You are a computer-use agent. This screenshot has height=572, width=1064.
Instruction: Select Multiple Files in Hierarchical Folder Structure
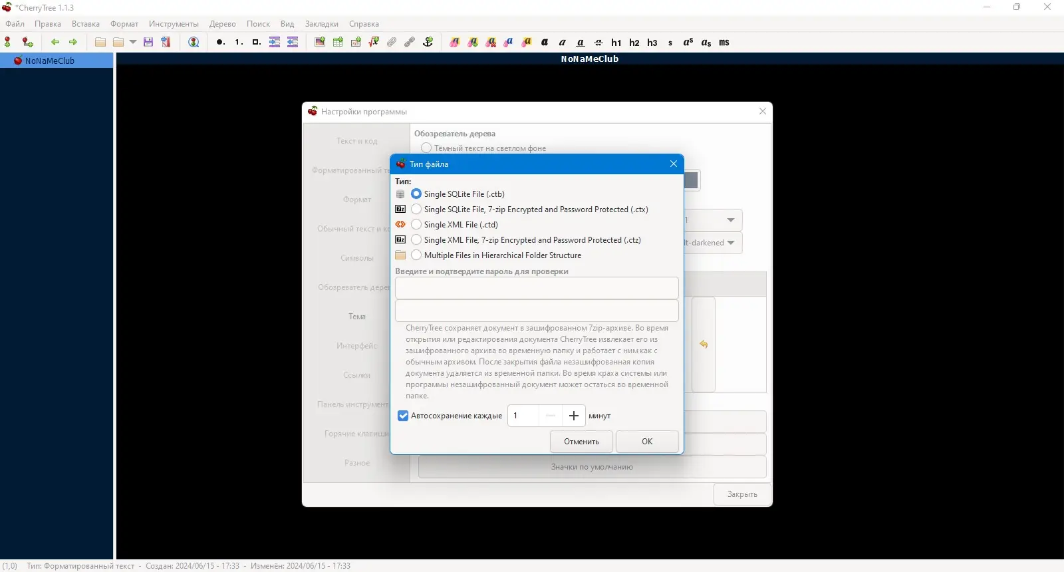[x=416, y=255]
